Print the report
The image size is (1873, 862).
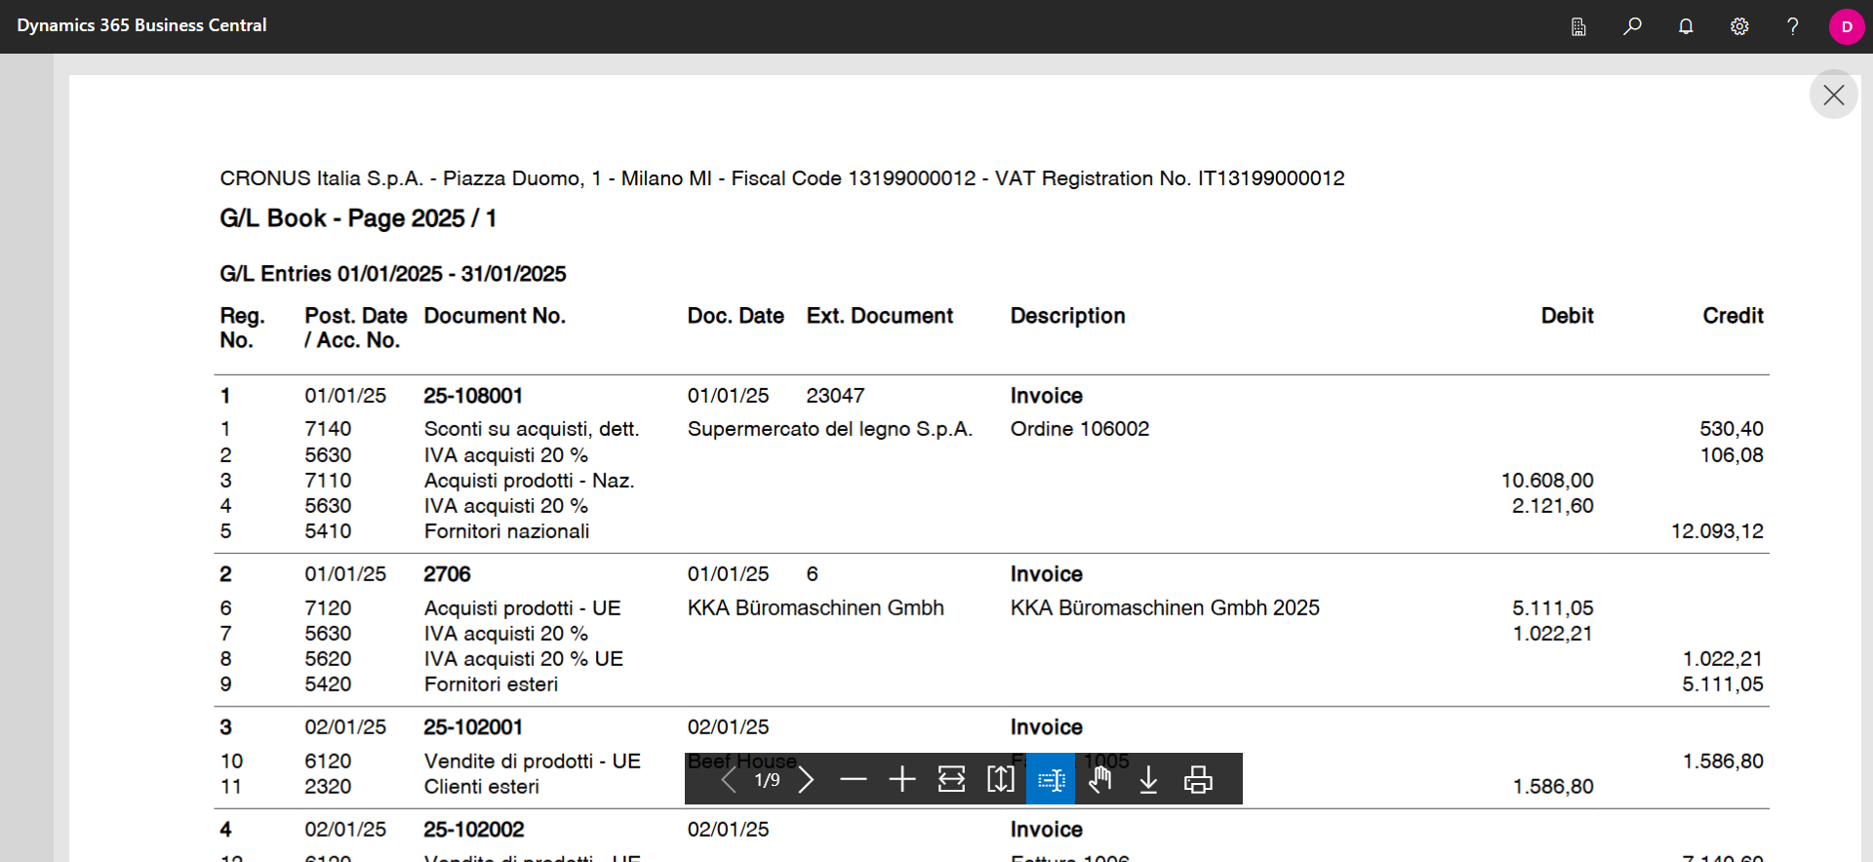pyautogui.click(x=1198, y=779)
